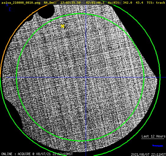Select the asiva_210808_0810.png filename text
166x156 pixels.
point(21,3)
